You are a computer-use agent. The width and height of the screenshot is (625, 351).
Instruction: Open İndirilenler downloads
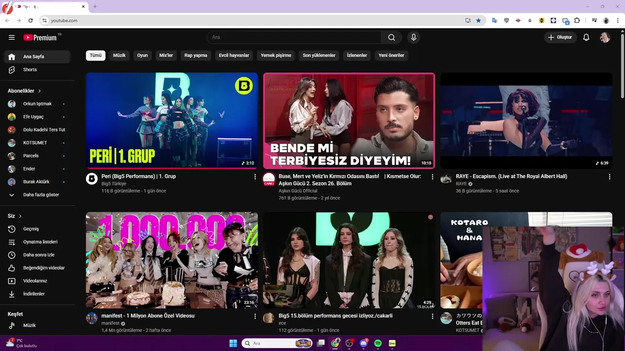tap(37, 294)
